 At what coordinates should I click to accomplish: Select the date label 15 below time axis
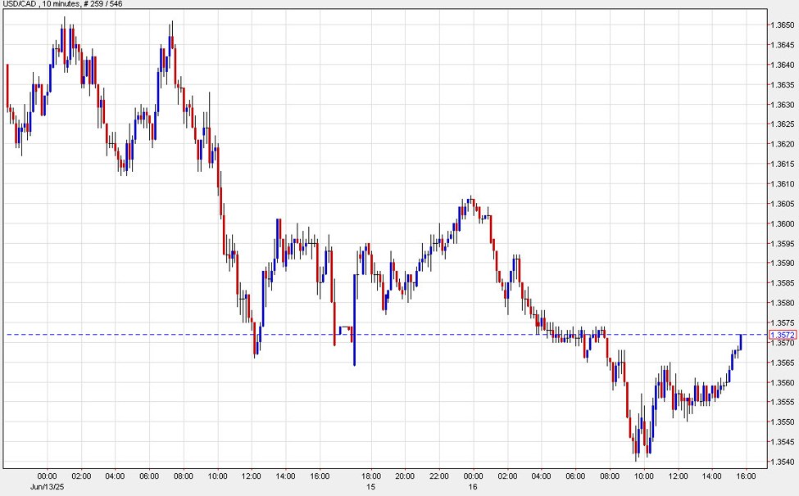tap(370, 486)
